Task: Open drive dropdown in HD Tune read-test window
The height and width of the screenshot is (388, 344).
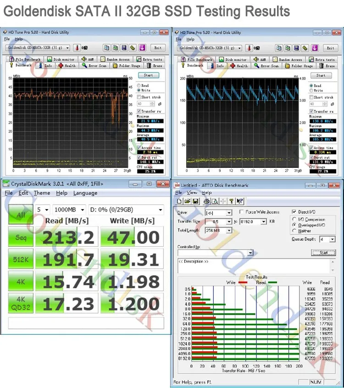Action: pos(239,48)
